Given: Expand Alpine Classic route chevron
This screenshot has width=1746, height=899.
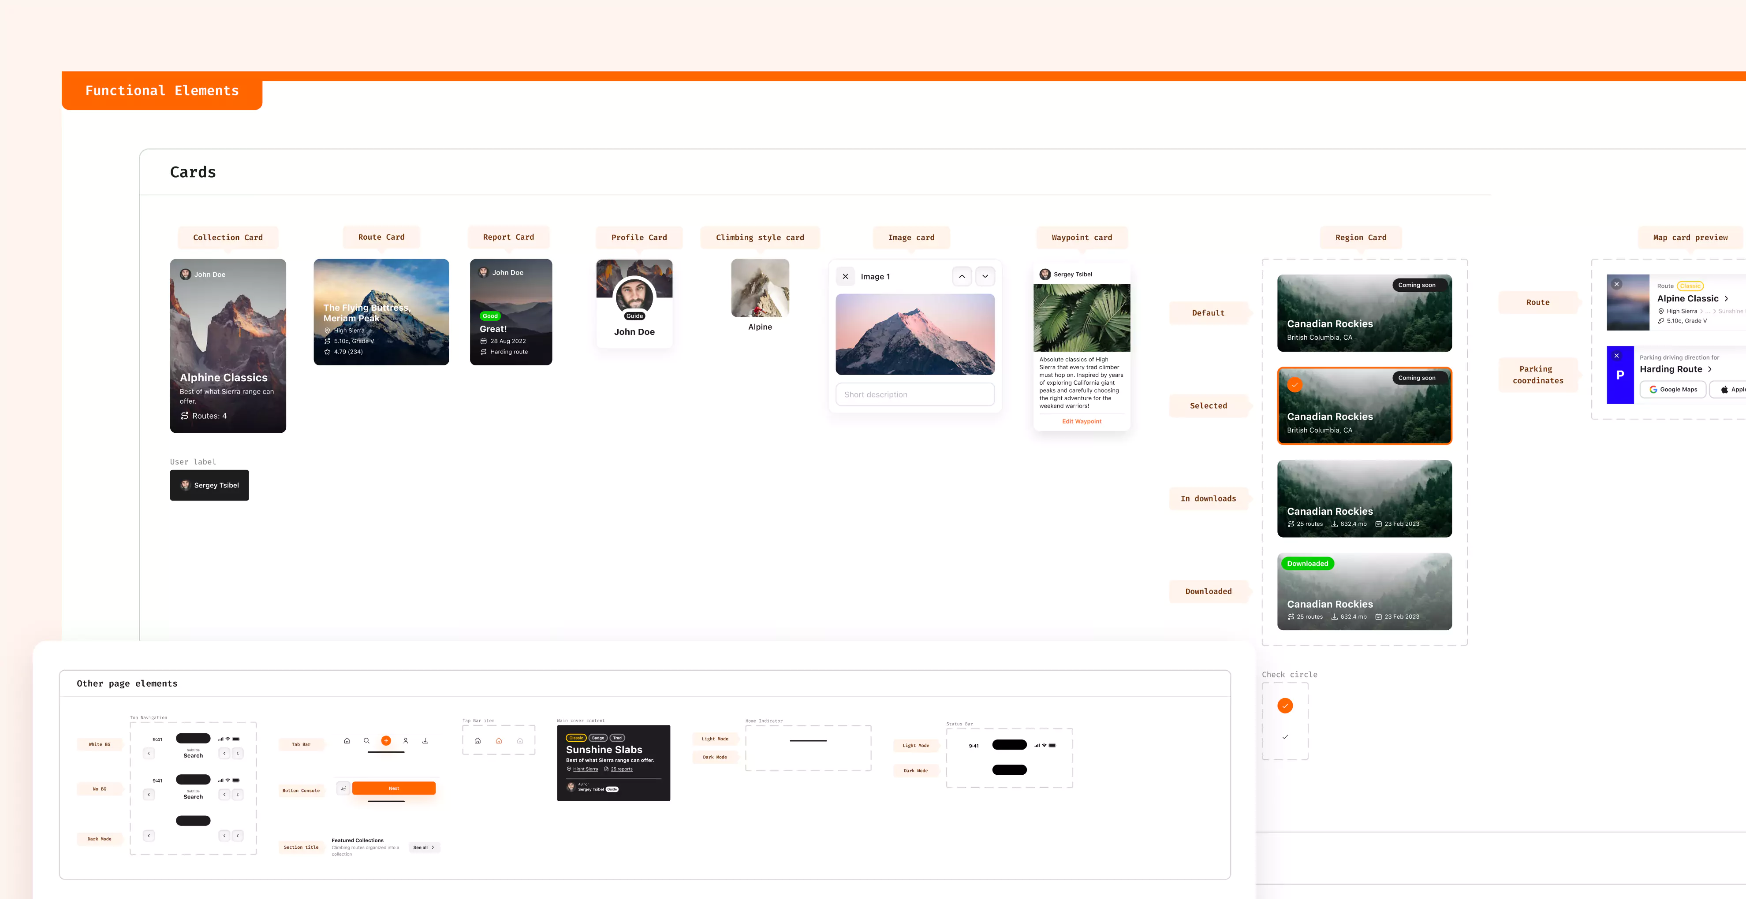Looking at the screenshot, I should pos(1726,299).
